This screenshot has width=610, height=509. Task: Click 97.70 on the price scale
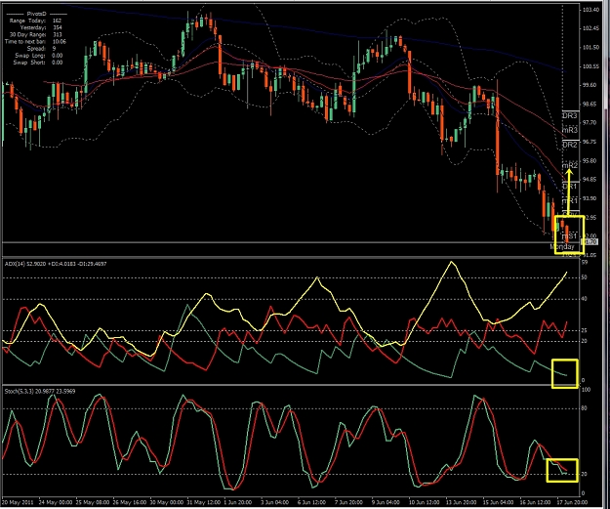tap(591, 123)
